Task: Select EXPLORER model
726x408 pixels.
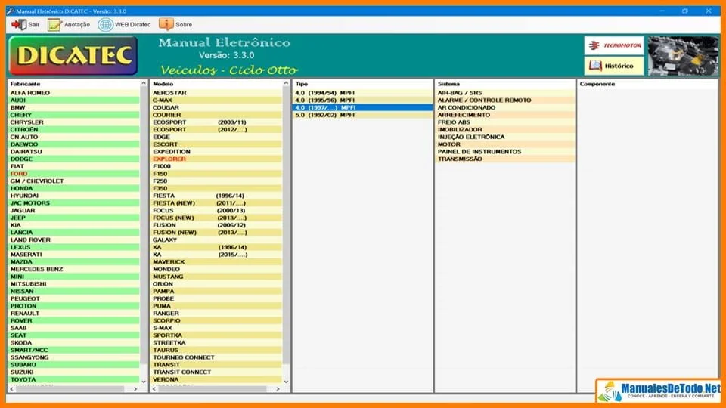Action: click(217, 159)
